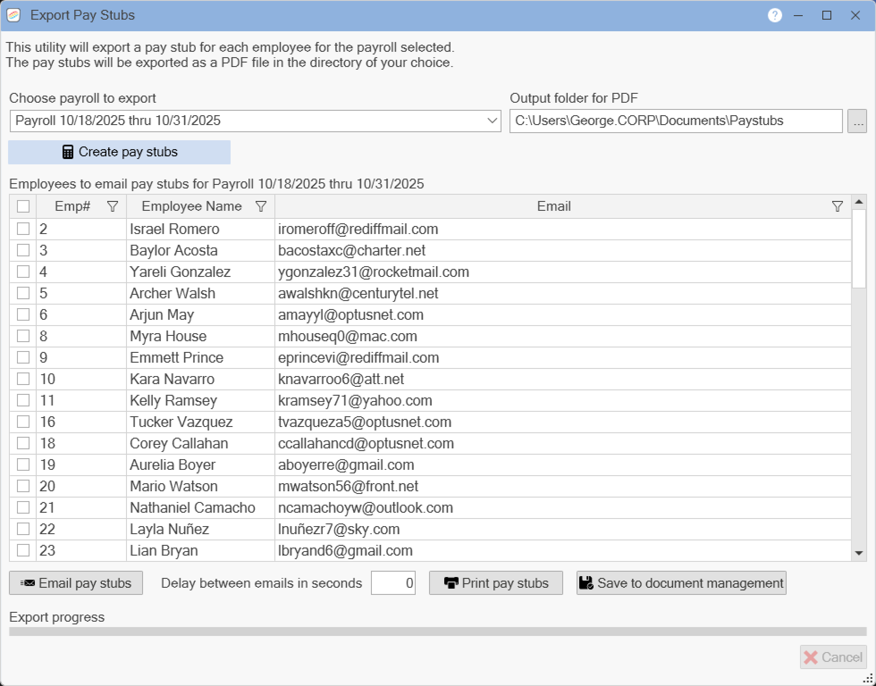Enable the checkbox for Lian Bryan
The image size is (876, 686).
(23, 551)
